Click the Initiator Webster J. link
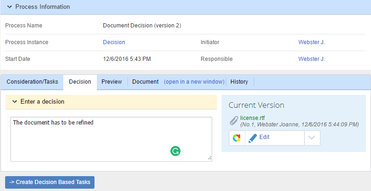Image resolution: width=371 pixels, height=191 pixels. [311, 42]
